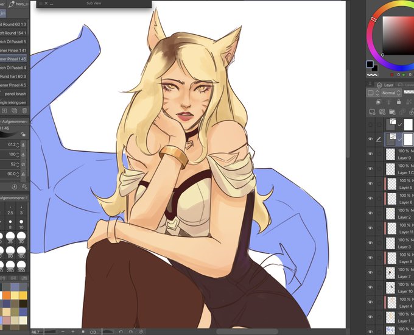Toggle the lock layer icon
The height and width of the screenshot is (335, 414).
click(x=399, y=102)
